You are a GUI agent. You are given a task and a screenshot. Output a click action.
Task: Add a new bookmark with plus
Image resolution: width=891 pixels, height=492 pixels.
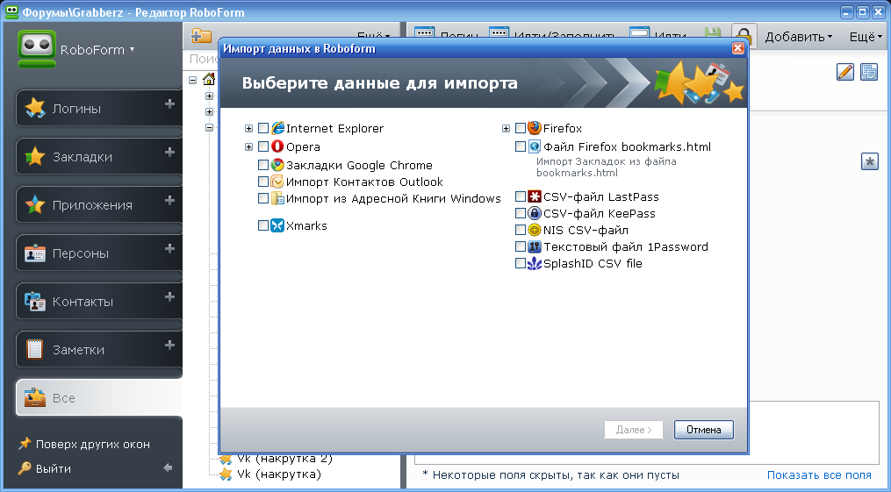[169, 152]
